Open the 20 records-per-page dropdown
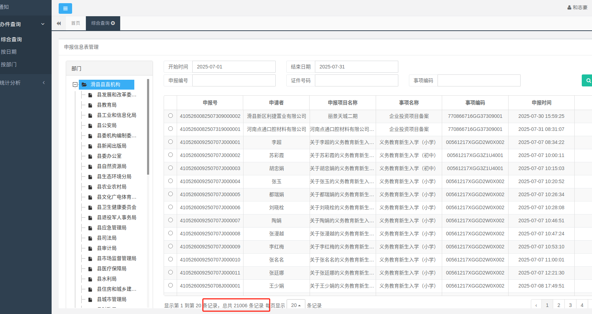The height and width of the screenshot is (314, 592). [x=295, y=305]
